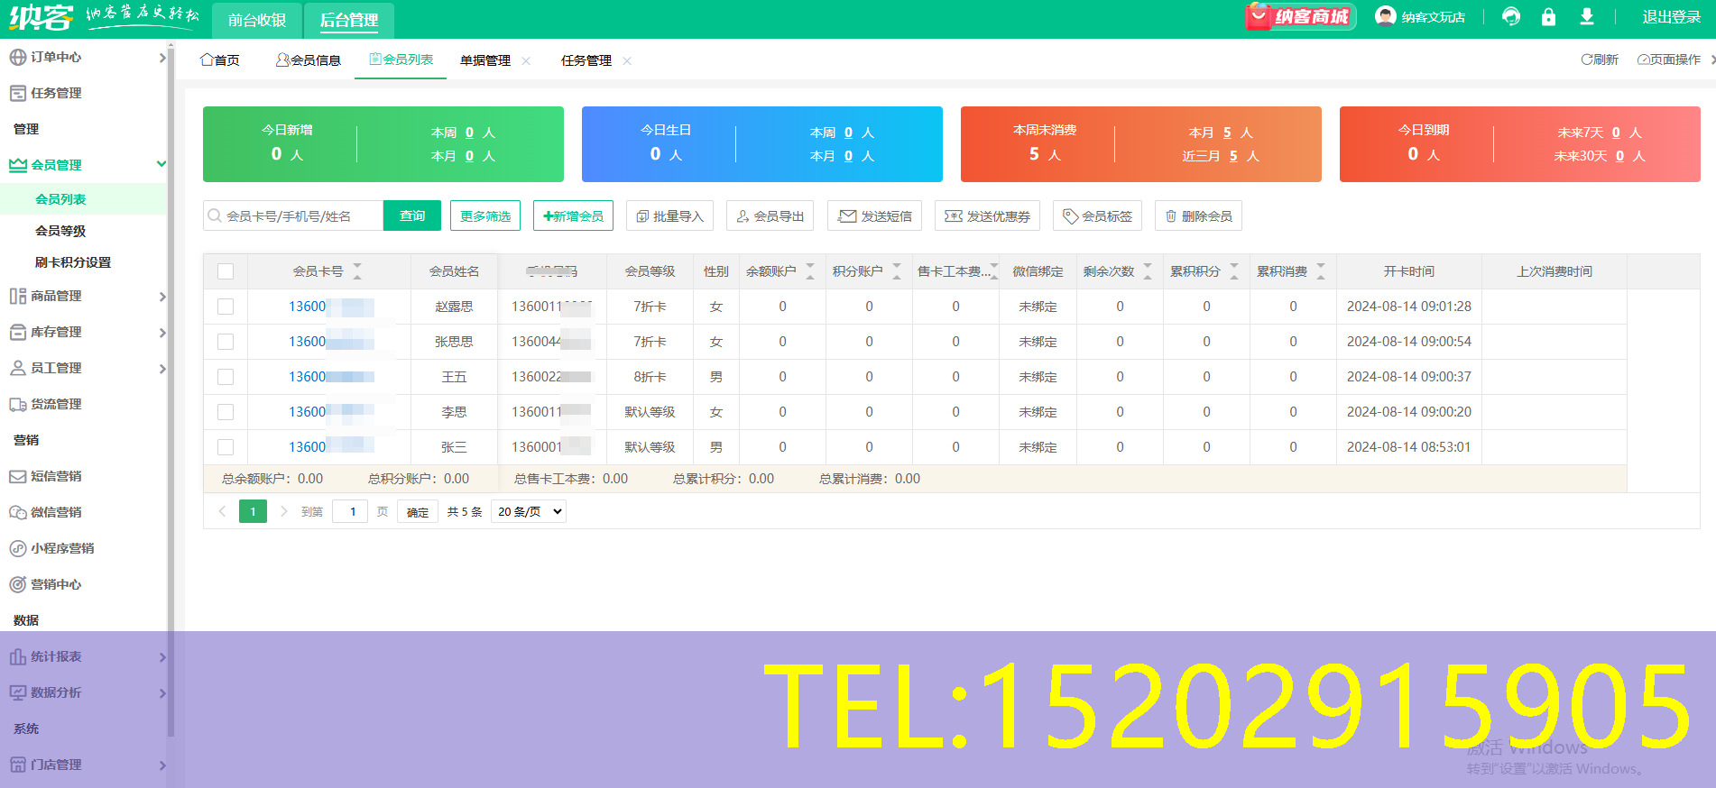Click the 新增会员 button

point(573,216)
